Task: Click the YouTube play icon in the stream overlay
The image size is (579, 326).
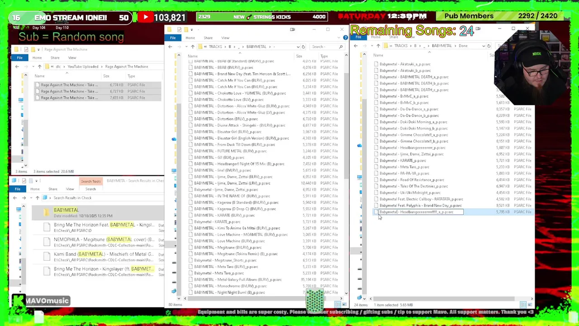Action: [x=146, y=17]
